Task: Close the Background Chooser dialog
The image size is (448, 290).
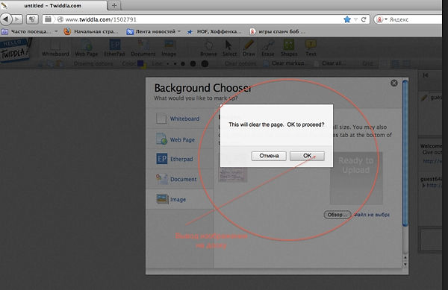Action: (394, 83)
